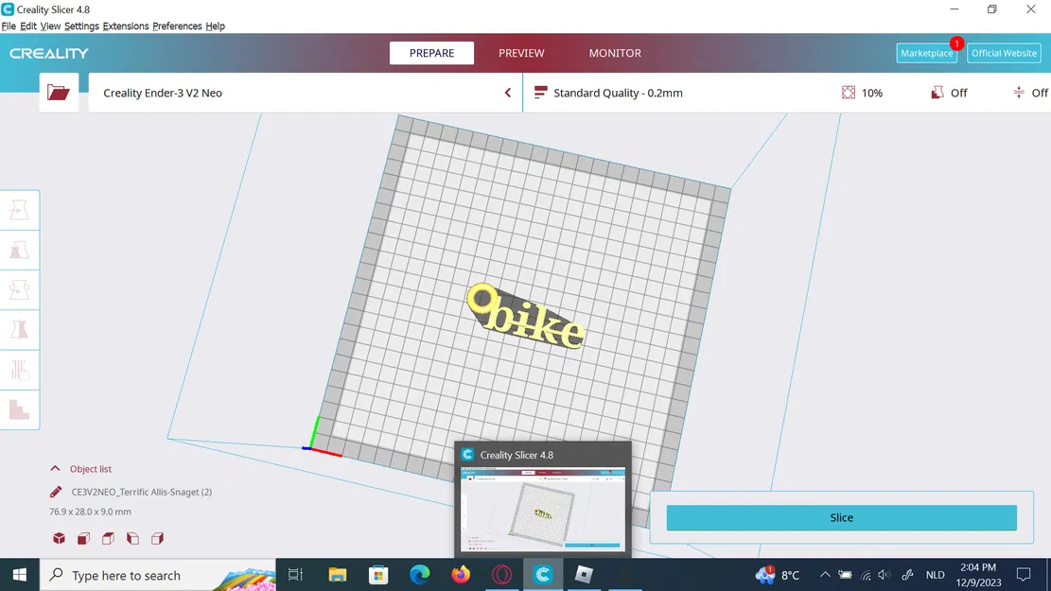Click the pencil rename icon beside object name
Viewport: 1051px width, 591px height.
point(56,492)
